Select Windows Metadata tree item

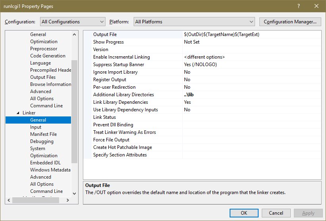point(50,170)
